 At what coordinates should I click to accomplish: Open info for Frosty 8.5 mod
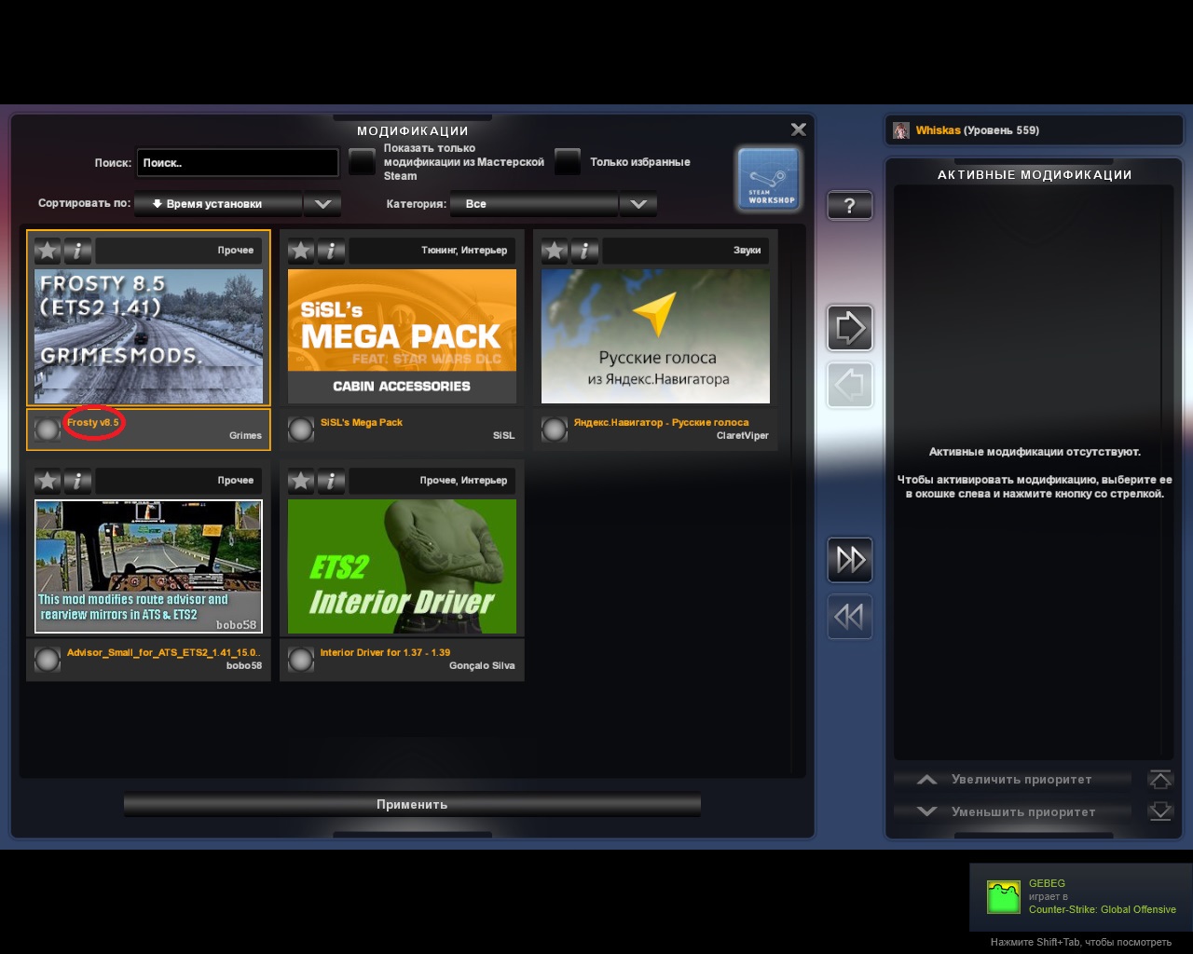coord(77,251)
